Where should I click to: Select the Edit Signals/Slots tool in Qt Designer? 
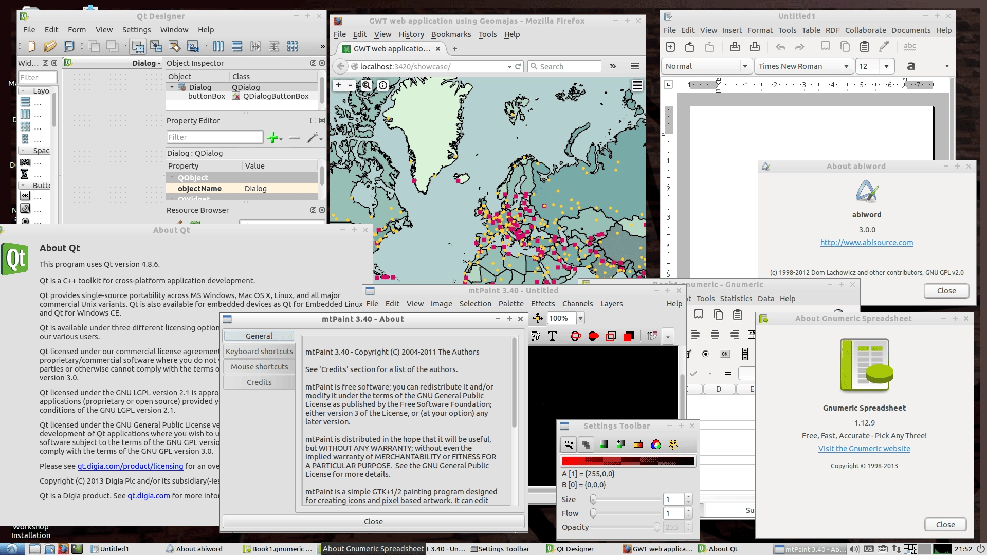156,46
